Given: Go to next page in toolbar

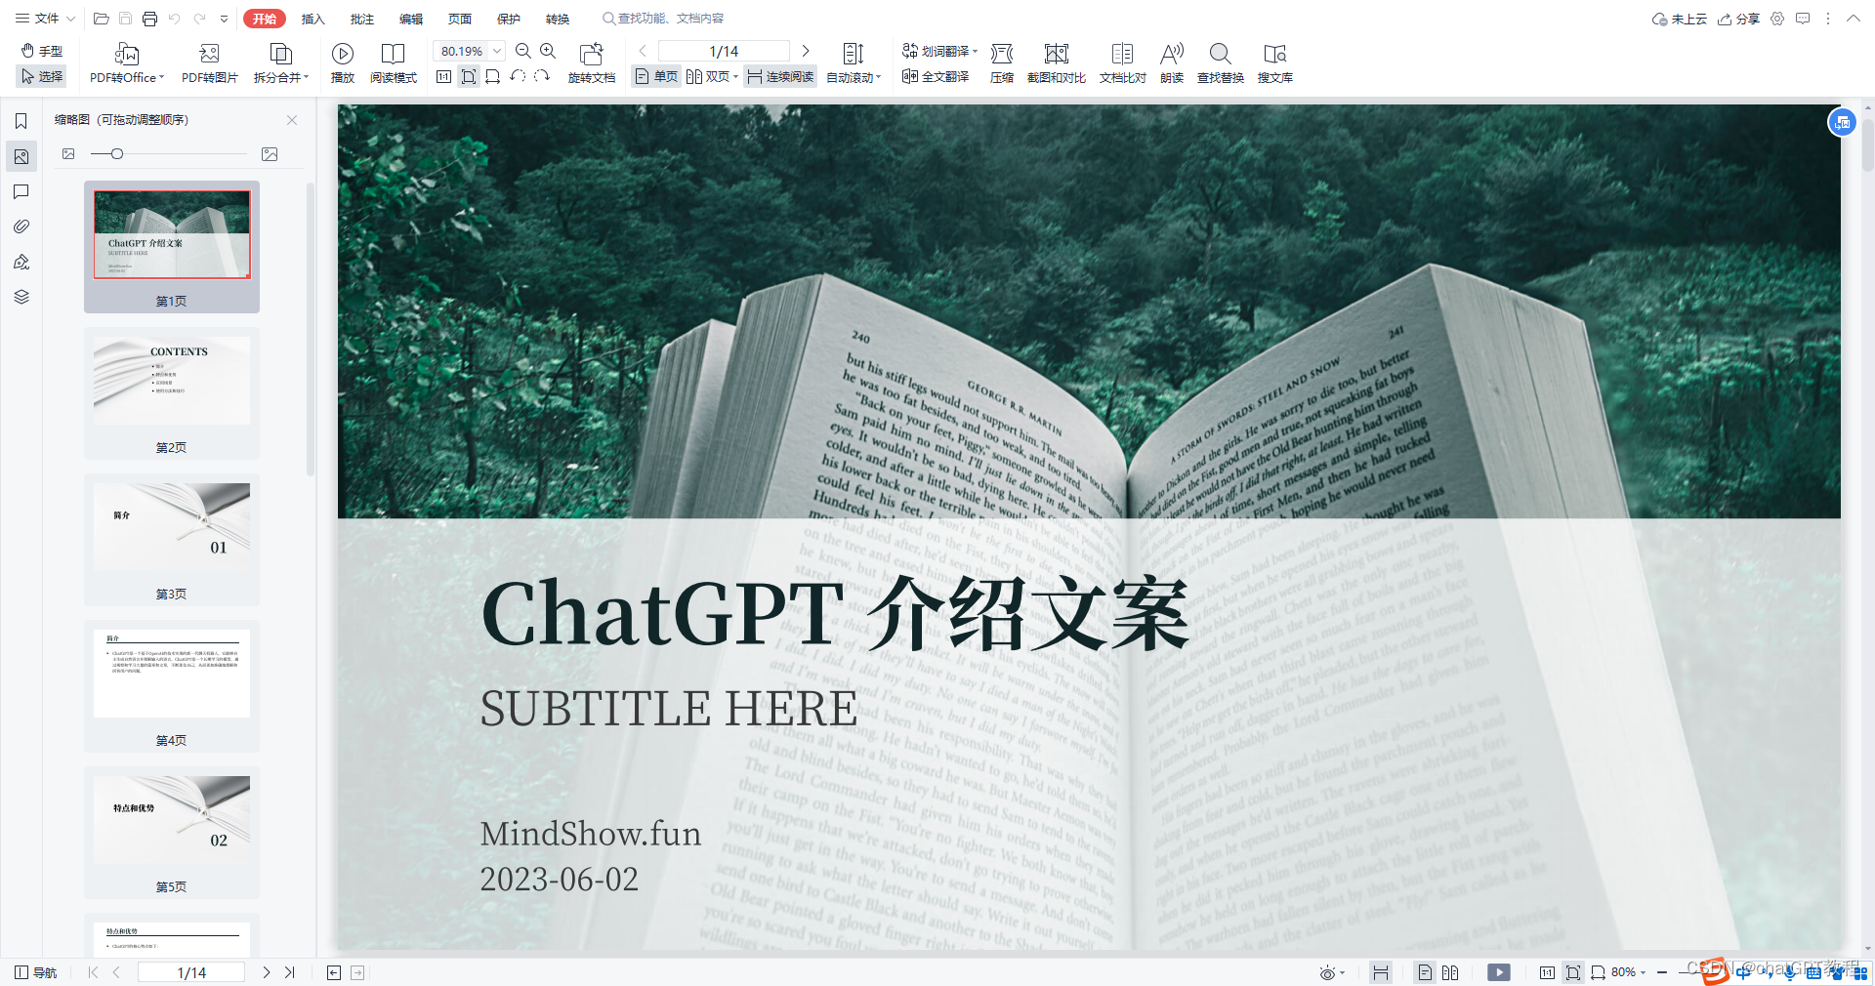Looking at the screenshot, I should pos(806,51).
